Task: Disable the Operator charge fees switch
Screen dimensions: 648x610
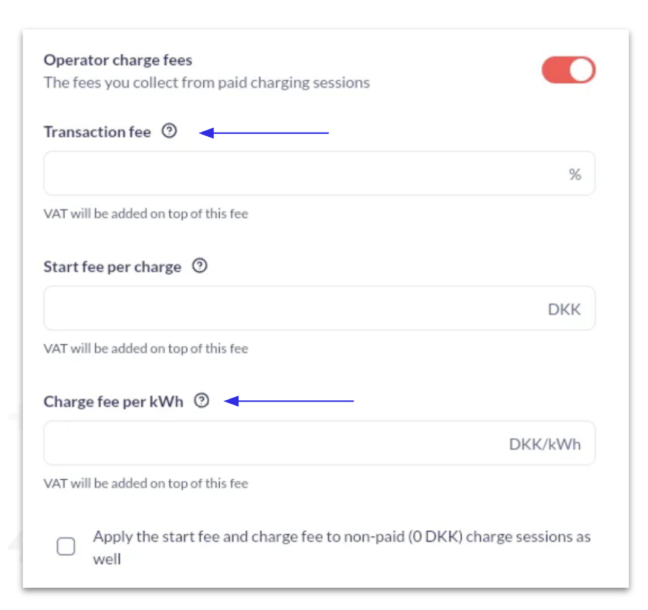Action: pyautogui.click(x=568, y=69)
